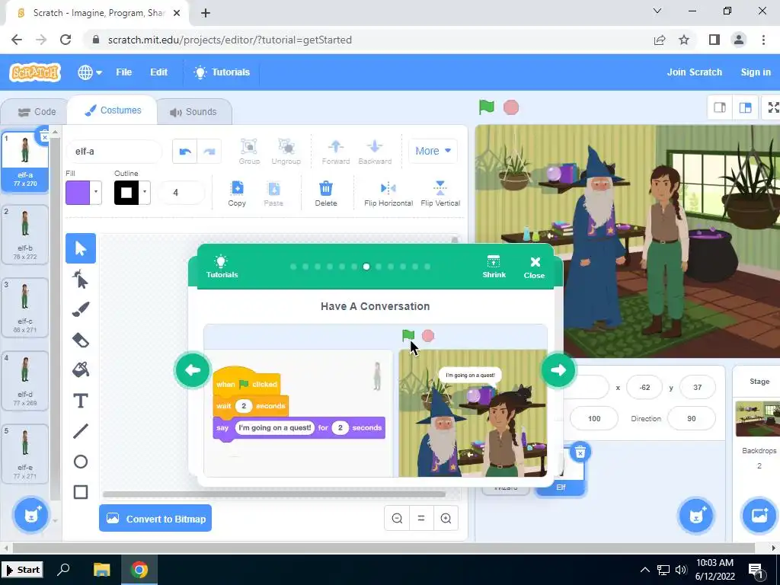Screen dimensions: 780x585
Task: Click Join Scratch link
Action: pos(695,72)
